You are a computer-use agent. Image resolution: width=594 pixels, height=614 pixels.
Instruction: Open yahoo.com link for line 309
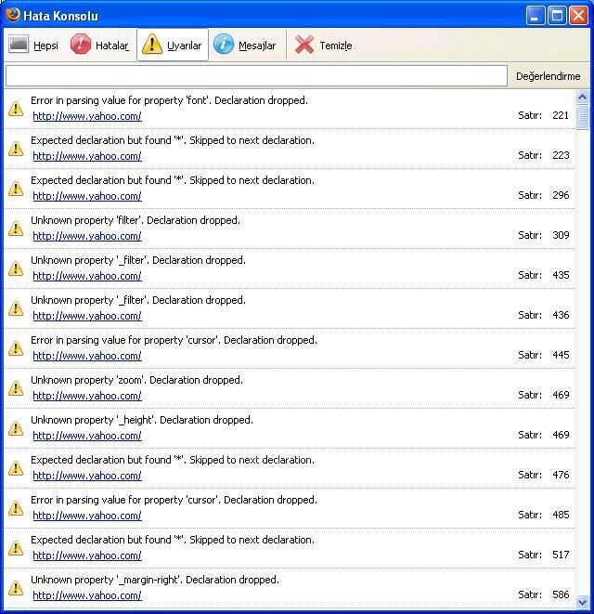[87, 236]
